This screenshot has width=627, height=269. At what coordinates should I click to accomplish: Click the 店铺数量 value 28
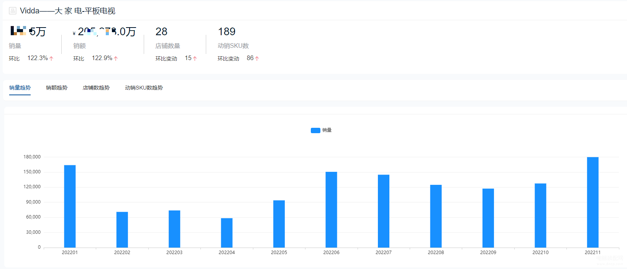(161, 32)
